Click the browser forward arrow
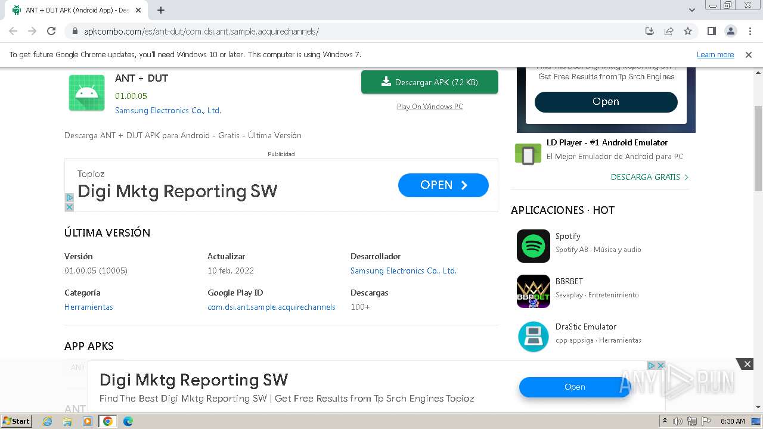This screenshot has height=429, width=763. (x=32, y=31)
